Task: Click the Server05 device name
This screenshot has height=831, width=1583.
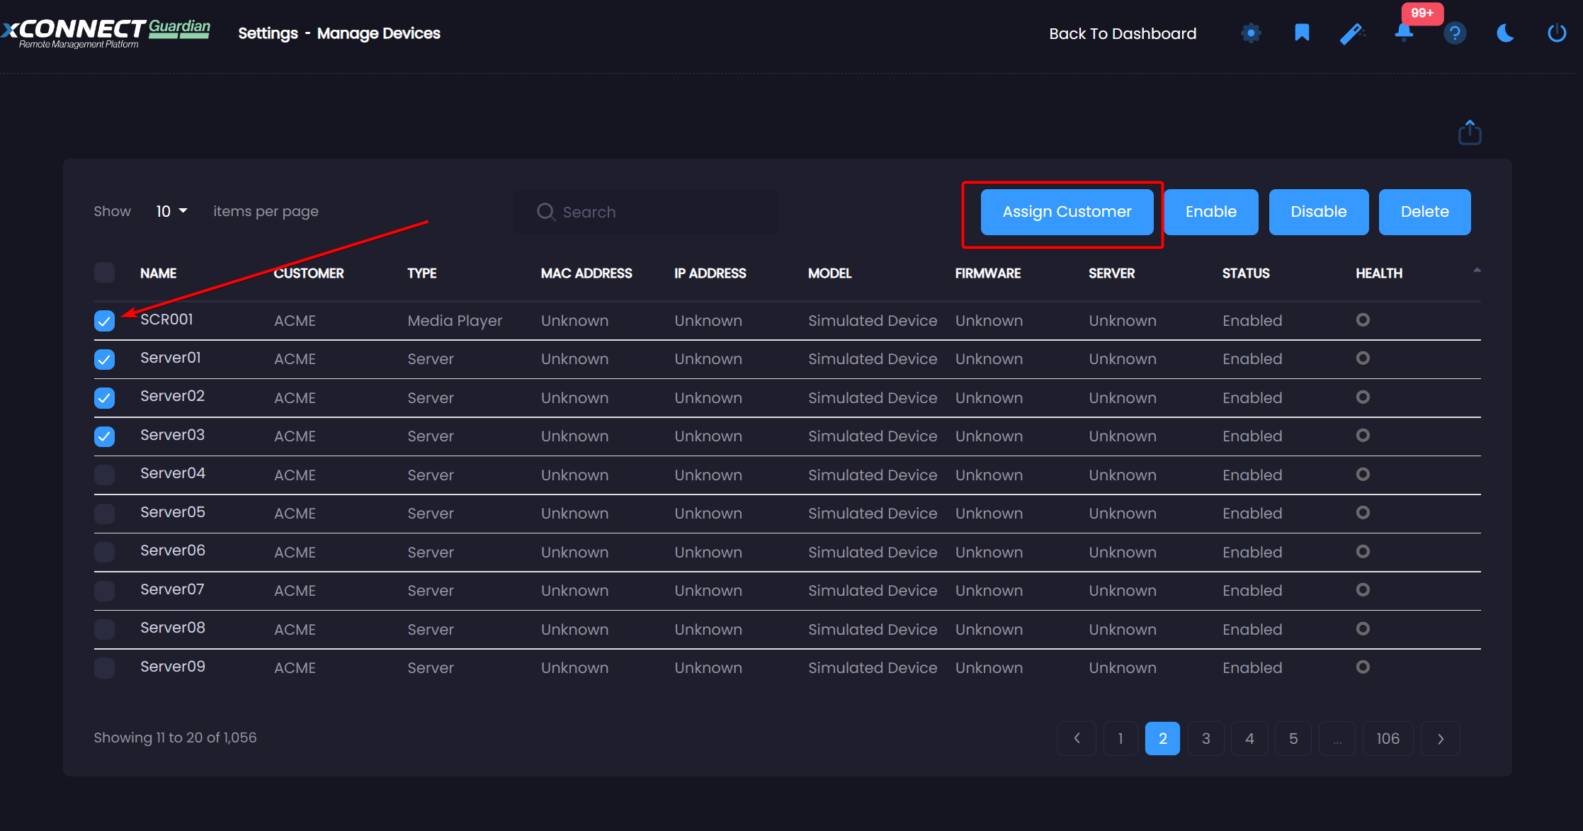Action: 173,512
